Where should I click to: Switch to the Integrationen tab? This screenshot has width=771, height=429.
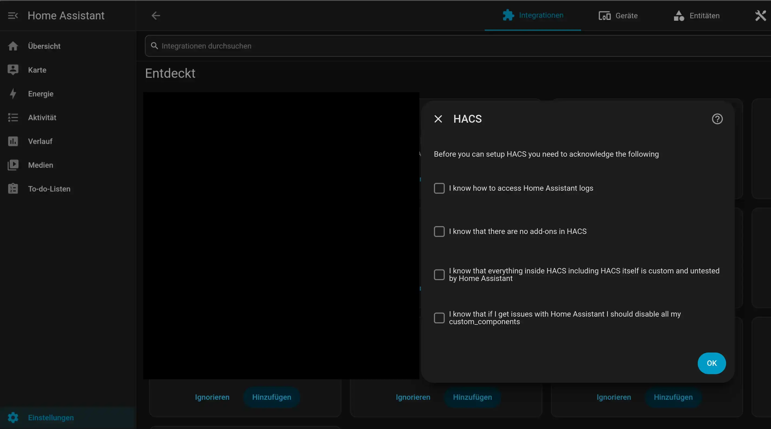(533, 16)
